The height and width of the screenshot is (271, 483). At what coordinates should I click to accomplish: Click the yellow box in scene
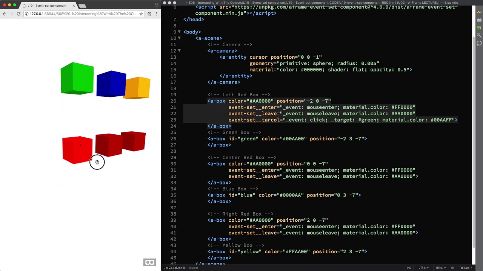[138, 88]
